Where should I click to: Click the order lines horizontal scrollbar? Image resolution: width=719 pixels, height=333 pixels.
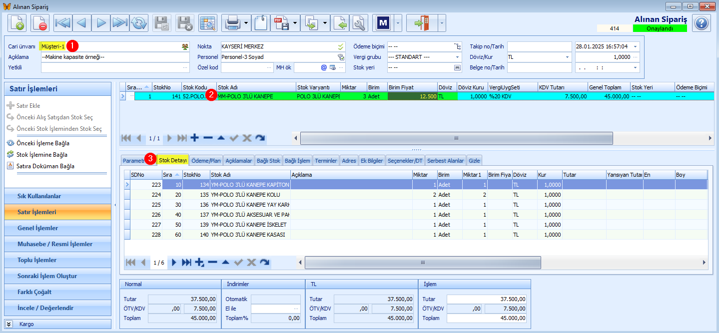click(456, 138)
